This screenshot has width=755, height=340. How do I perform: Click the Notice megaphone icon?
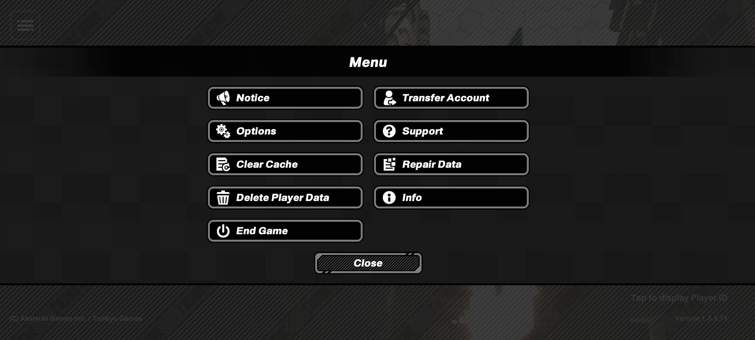222,98
